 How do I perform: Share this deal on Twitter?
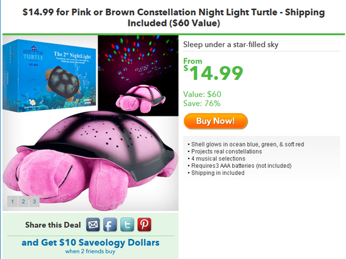point(127,224)
